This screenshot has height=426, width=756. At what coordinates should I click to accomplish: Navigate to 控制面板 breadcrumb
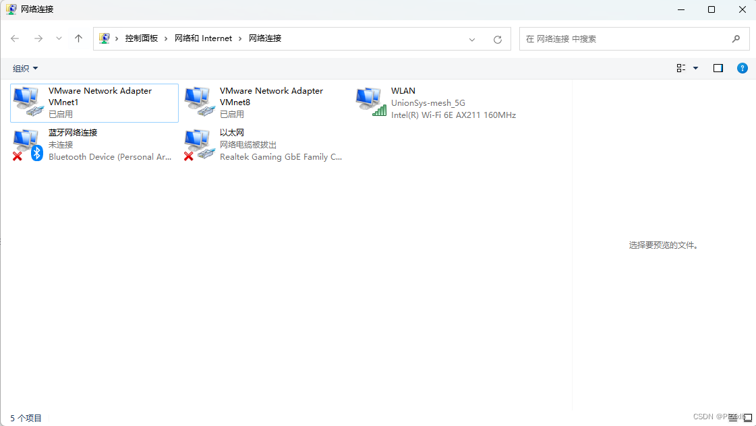(x=141, y=38)
